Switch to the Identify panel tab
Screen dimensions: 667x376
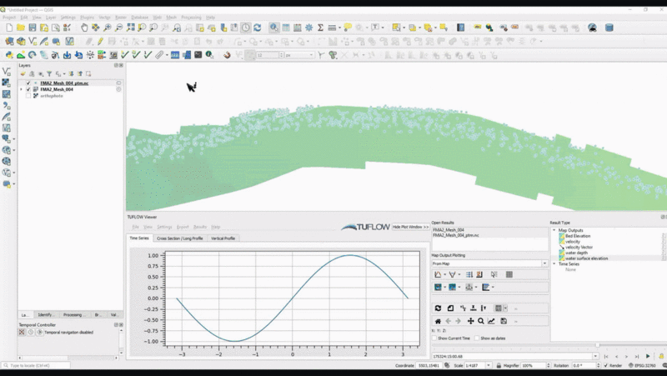46,315
